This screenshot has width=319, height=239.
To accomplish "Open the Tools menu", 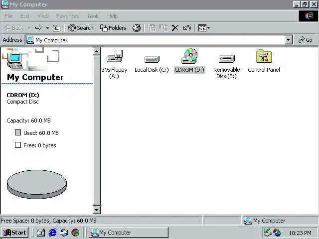I will [93, 16].
